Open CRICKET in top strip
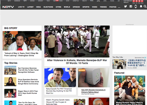The image size is (147, 105). 40,1
